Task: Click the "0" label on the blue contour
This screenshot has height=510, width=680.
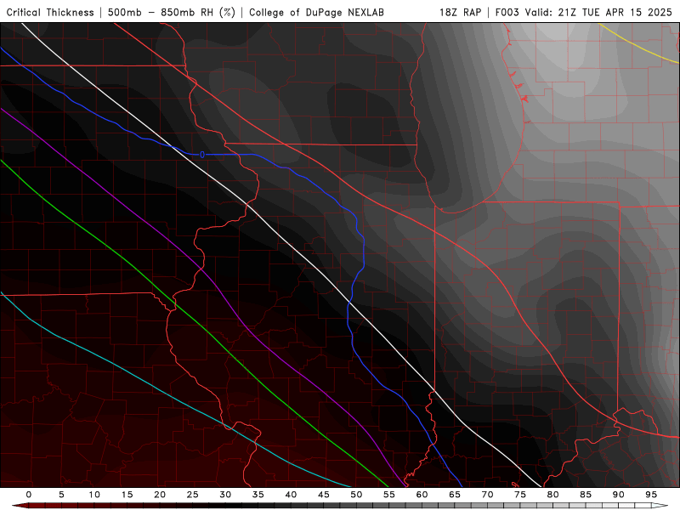Action: (x=202, y=155)
